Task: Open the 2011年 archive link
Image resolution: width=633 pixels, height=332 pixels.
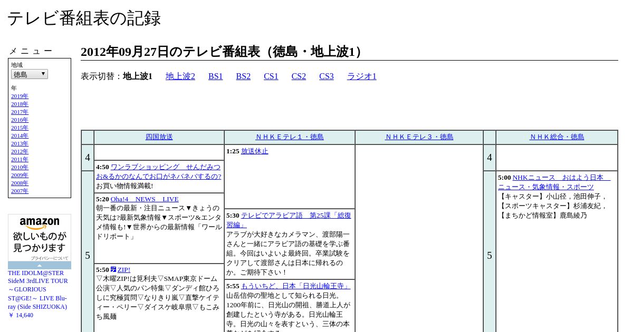Action: click(x=20, y=159)
